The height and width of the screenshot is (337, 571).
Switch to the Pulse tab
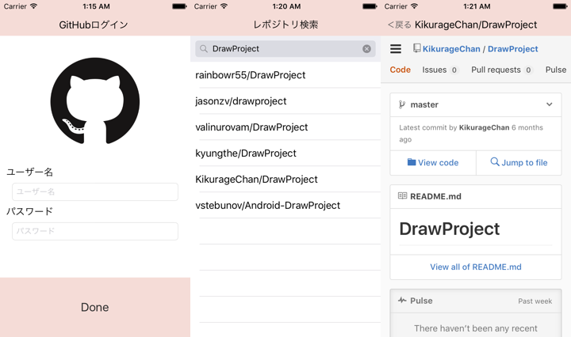click(x=556, y=70)
